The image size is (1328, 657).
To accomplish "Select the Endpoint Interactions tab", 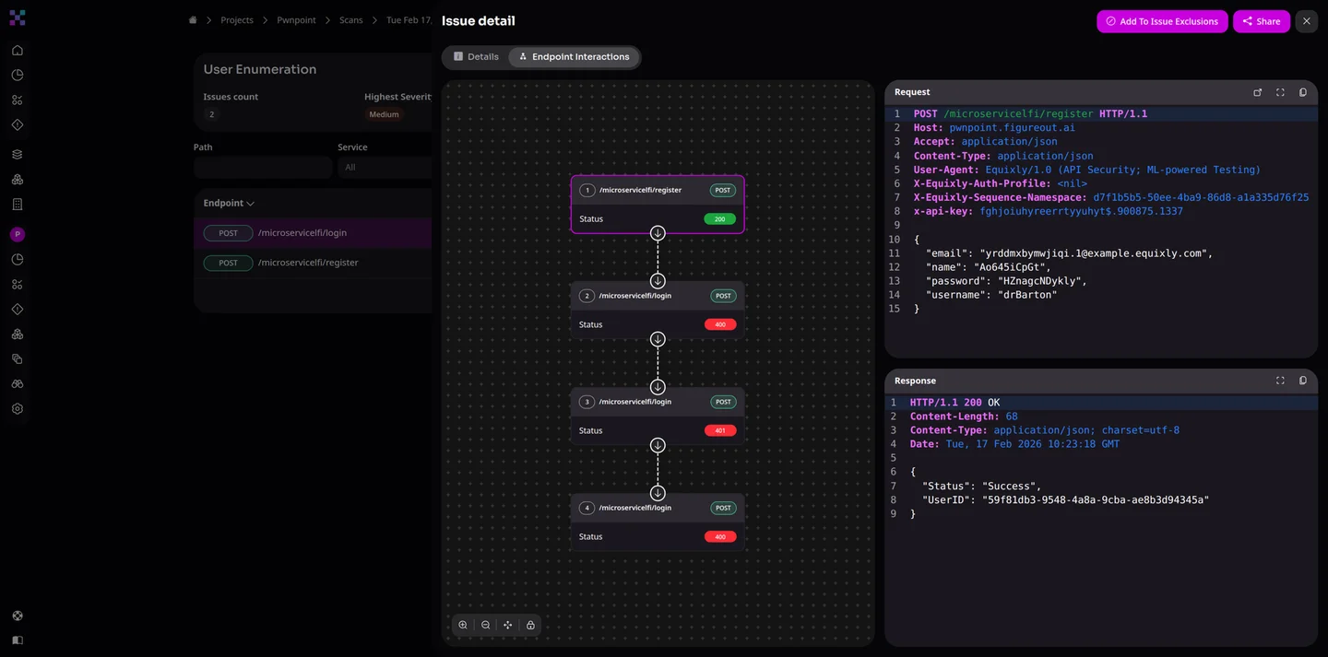I will (x=574, y=57).
